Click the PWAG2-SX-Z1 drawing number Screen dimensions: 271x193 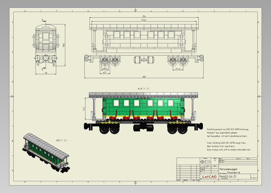[229, 177]
